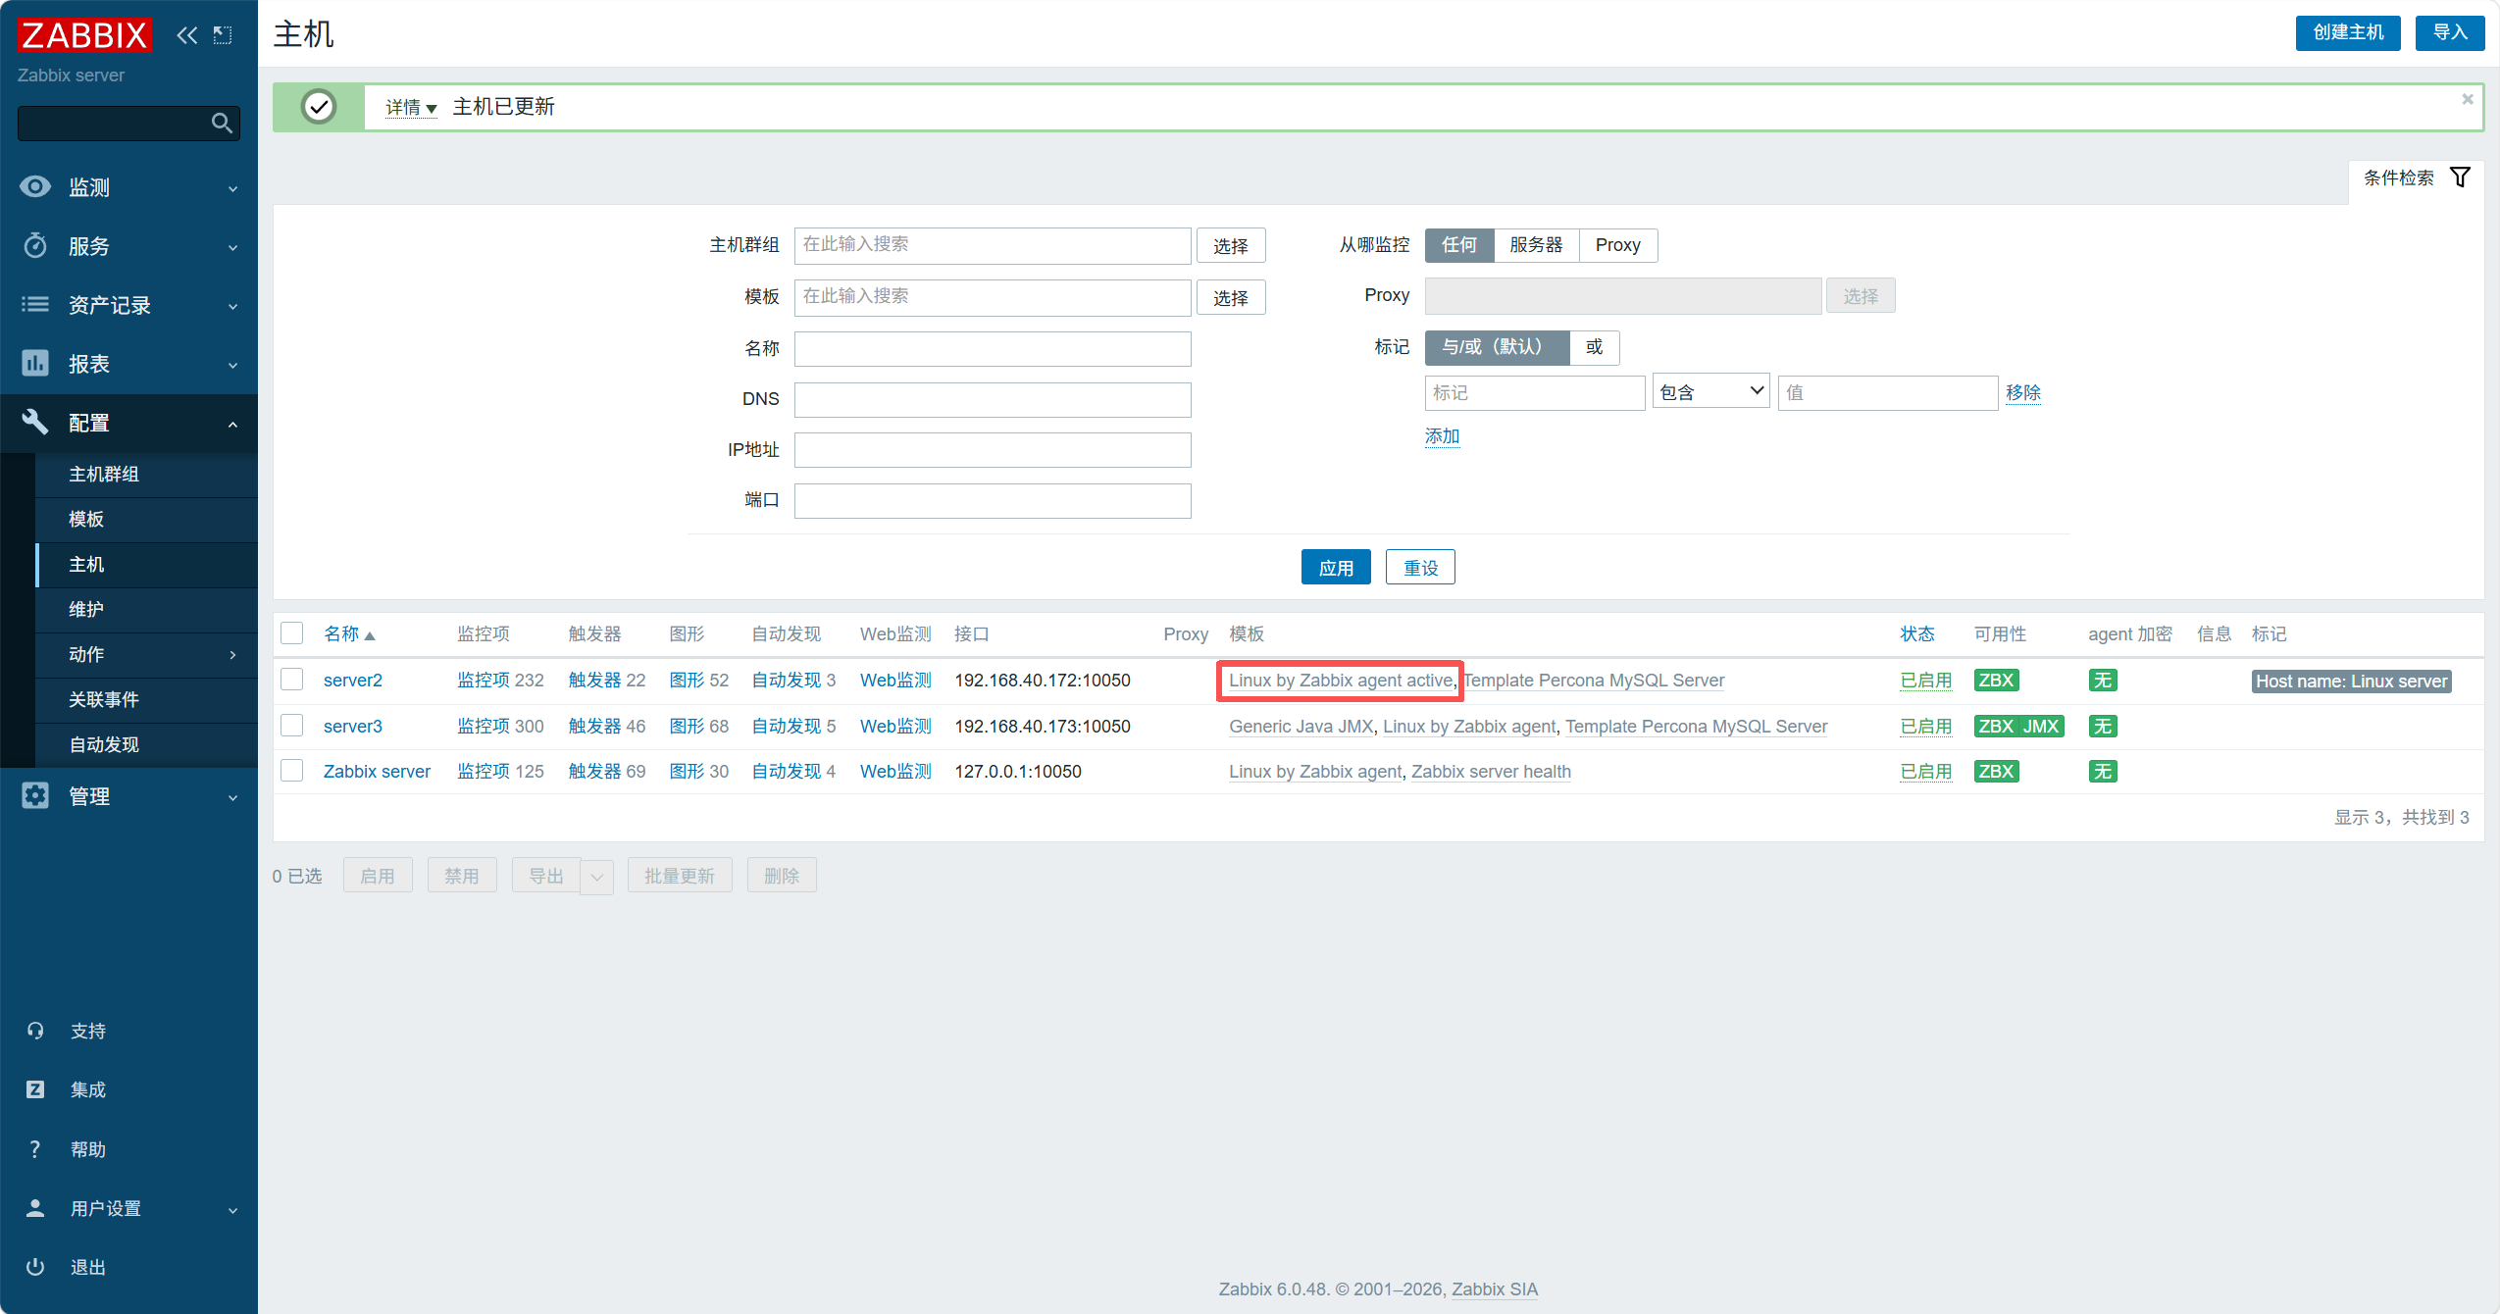Click ZBX badge for Zabbix server row
The height and width of the screenshot is (1314, 2500).
click(1996, 772)
